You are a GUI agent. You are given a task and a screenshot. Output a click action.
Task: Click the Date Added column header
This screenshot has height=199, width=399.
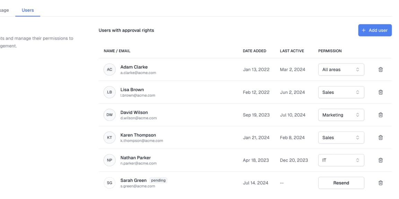tap(254, 51)
